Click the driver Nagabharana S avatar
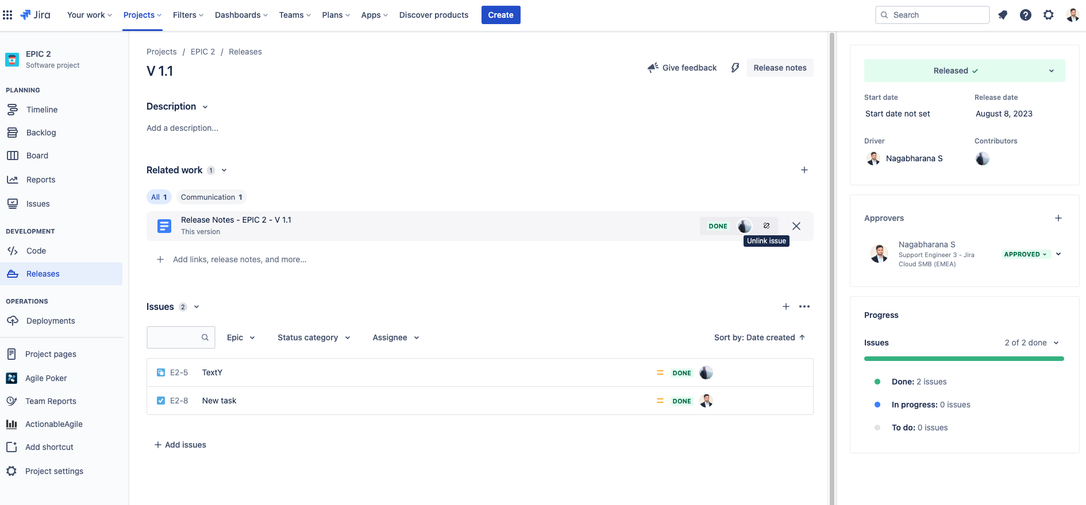Screen dimensions: 1086x505 (873, 158)
